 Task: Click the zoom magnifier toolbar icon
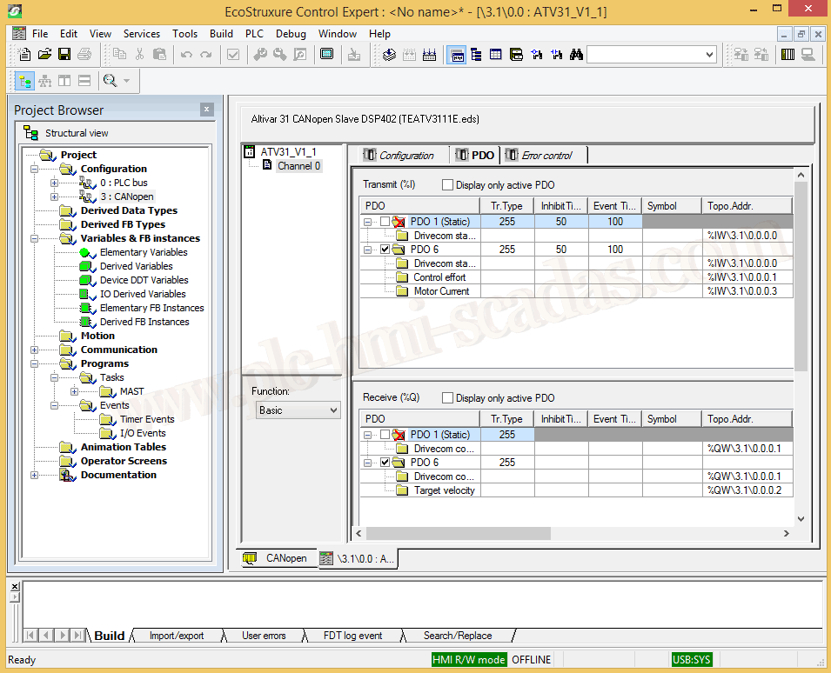(x=110, y=81)
